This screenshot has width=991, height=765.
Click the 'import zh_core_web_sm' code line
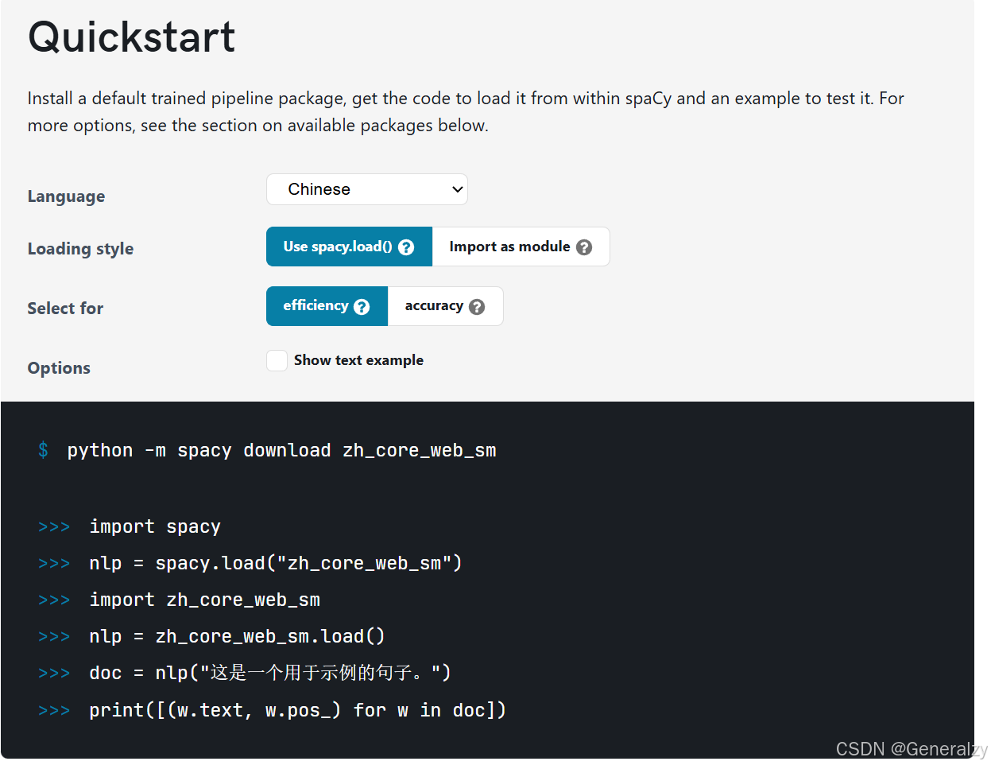205,600
